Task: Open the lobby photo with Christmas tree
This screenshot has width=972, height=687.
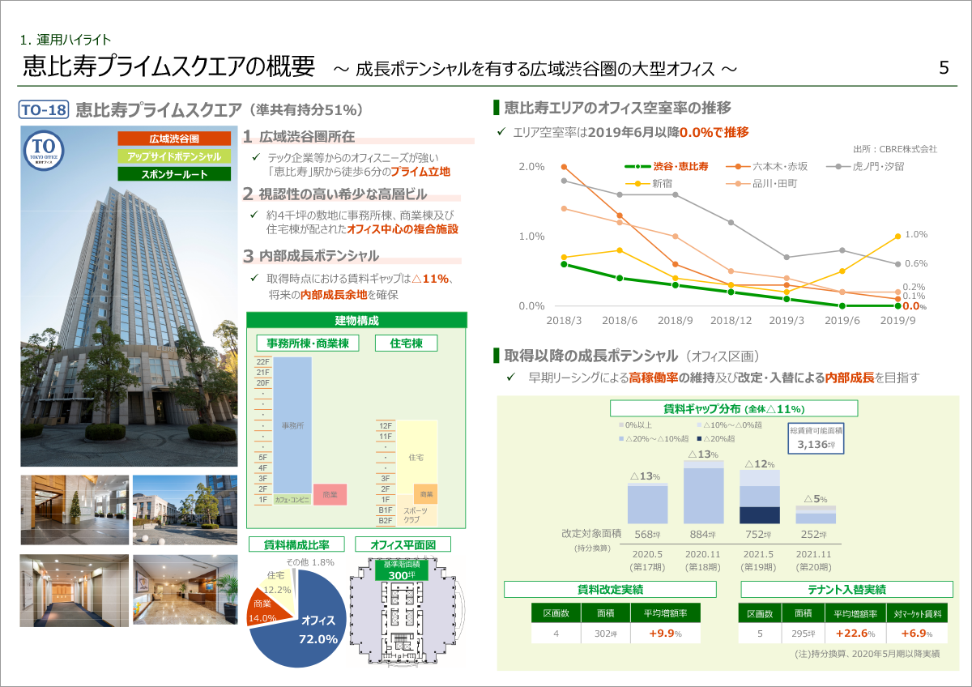Action: (74, 510)
